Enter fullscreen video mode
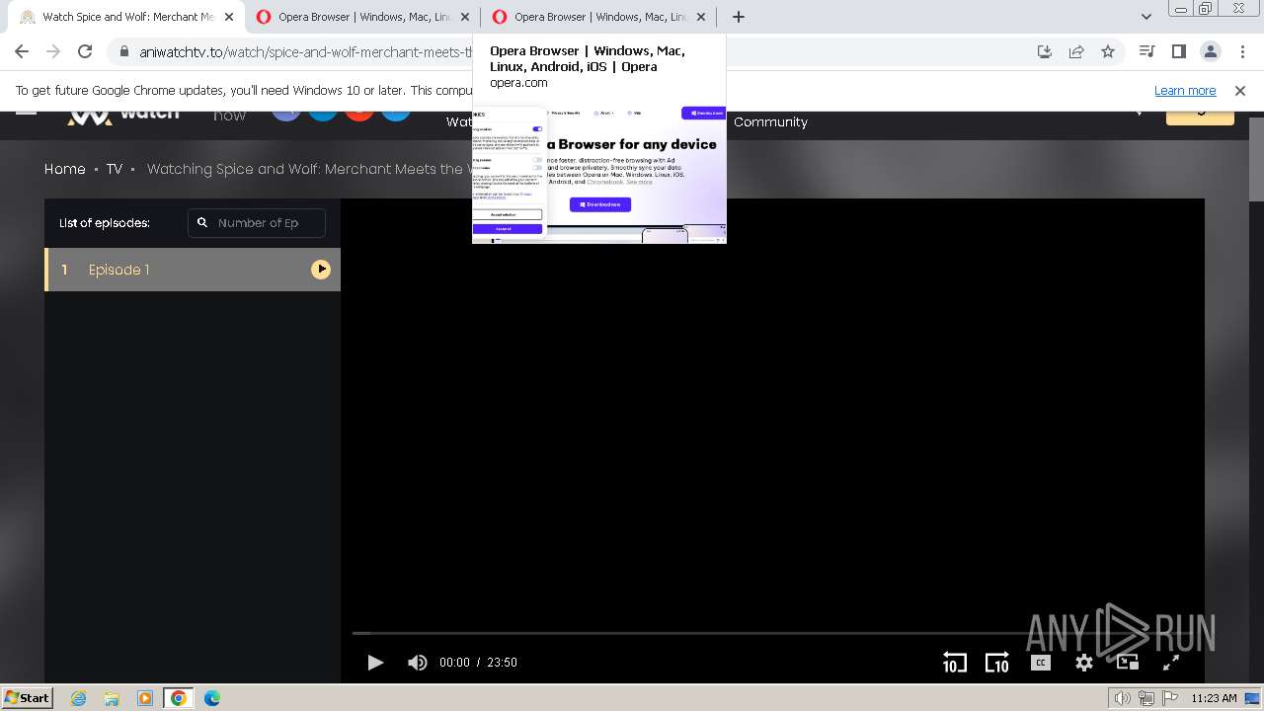 pos(1171,663)
